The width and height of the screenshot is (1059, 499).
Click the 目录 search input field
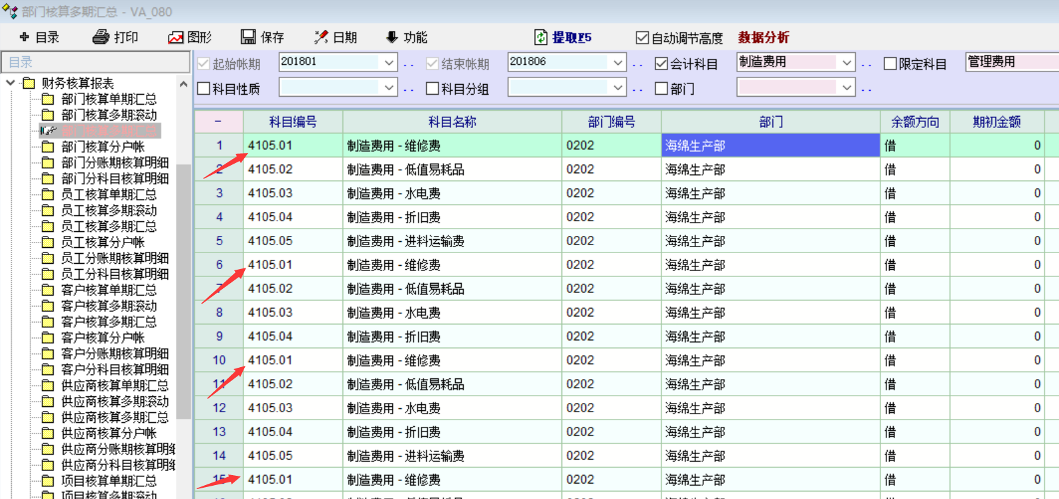(96, 62)
